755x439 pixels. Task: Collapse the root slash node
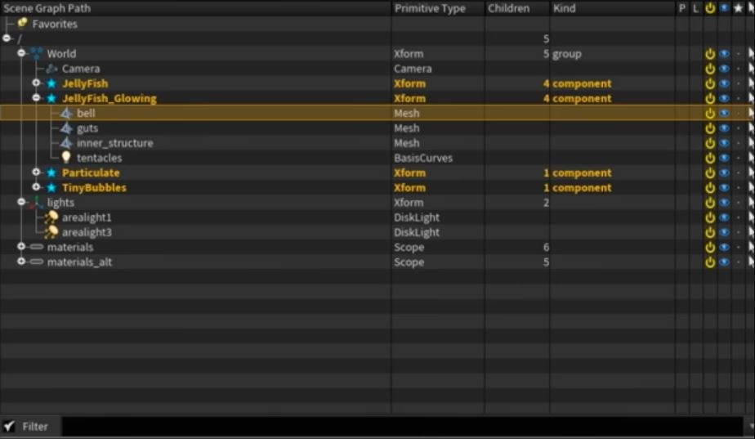7,38
